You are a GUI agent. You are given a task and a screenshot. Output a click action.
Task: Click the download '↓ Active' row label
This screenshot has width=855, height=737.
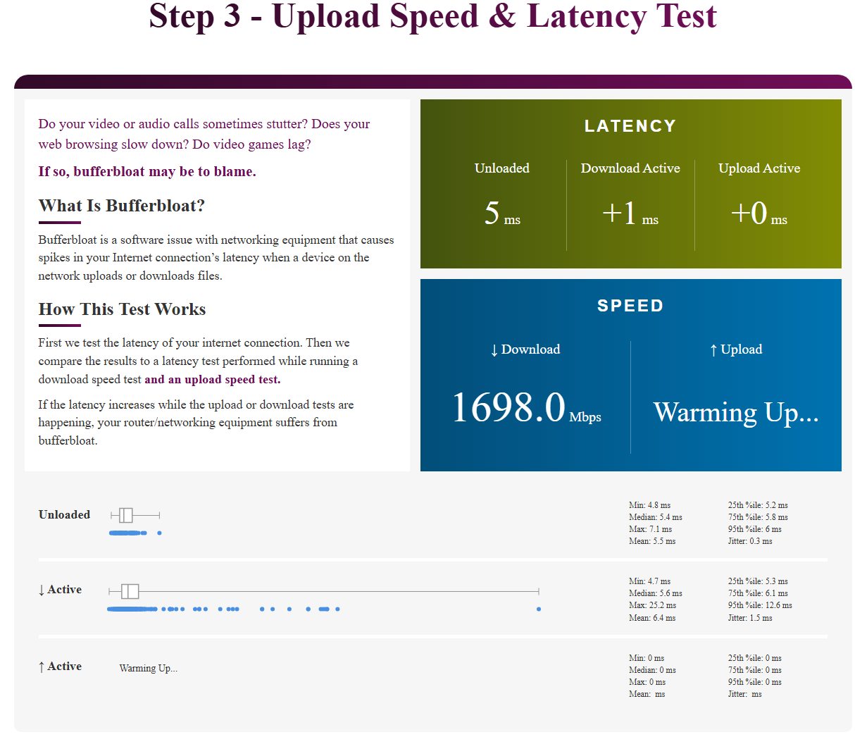[x=60, y=590]
